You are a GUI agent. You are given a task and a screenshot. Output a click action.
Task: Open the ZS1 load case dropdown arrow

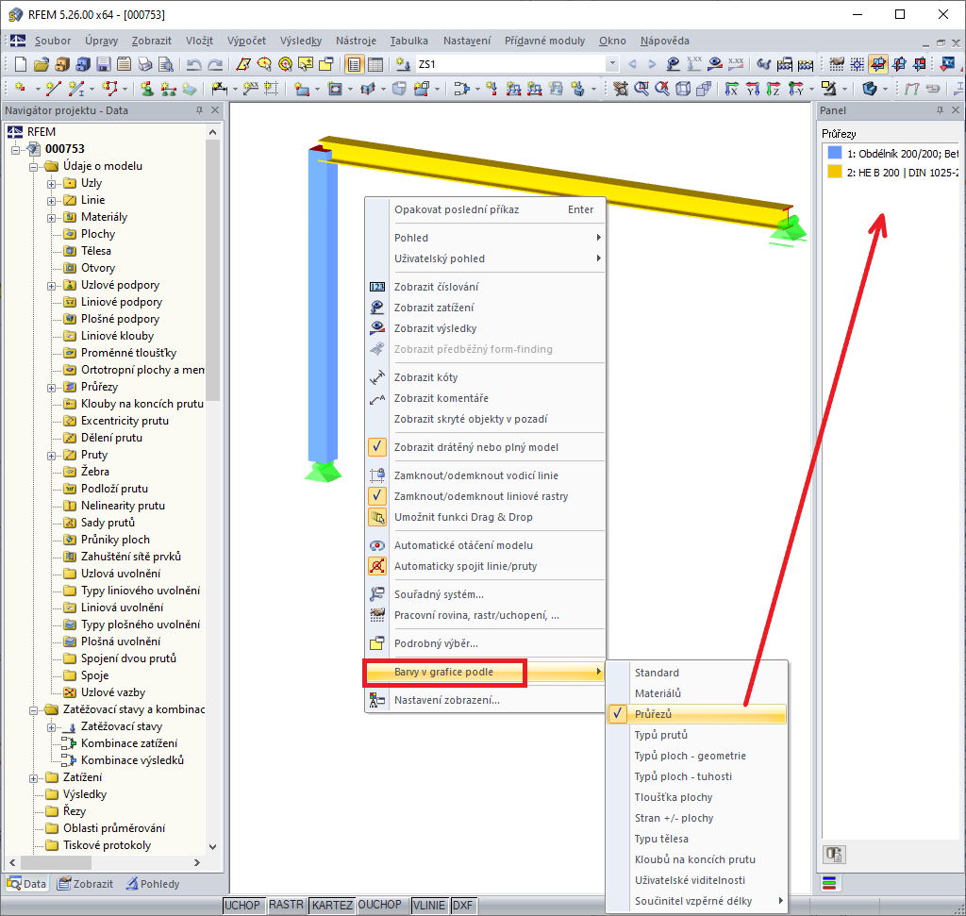pyautogui.click(x=611, y=64)
